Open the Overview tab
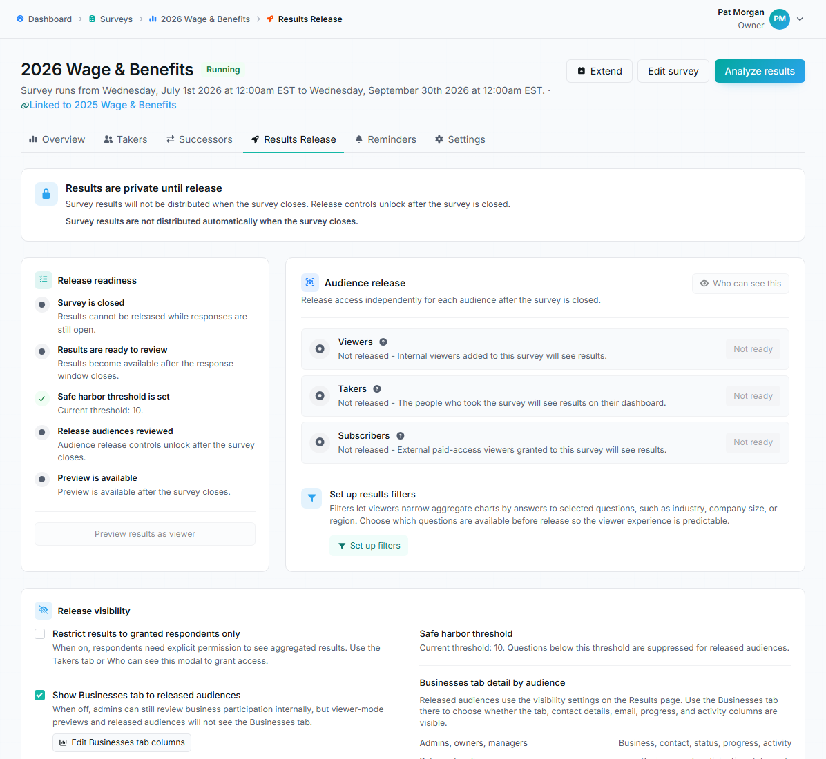The image size is (826, 759). 57,139
